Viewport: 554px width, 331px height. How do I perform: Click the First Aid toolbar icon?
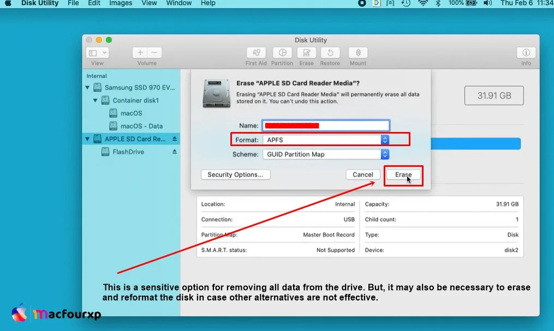point(256,53)
